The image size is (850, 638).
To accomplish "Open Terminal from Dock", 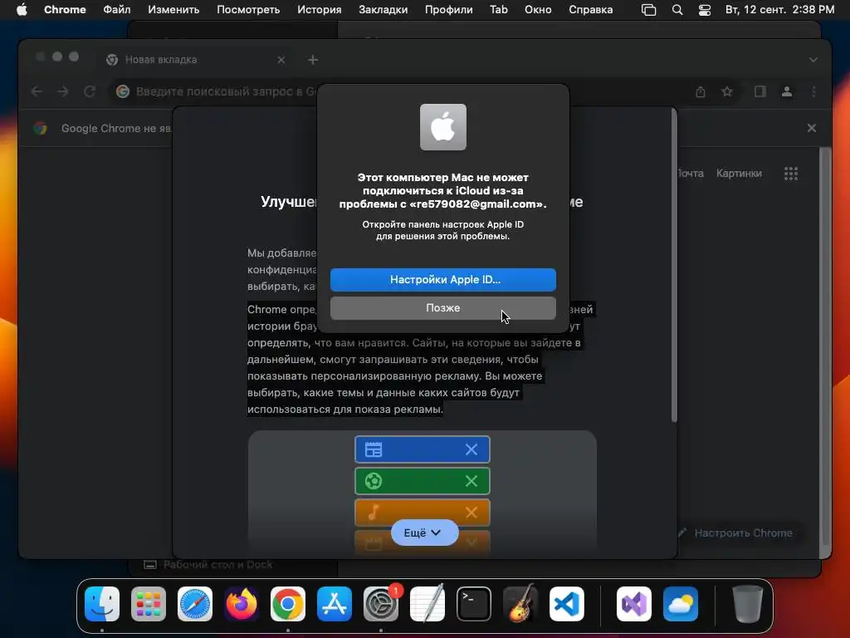I will 474,604.
